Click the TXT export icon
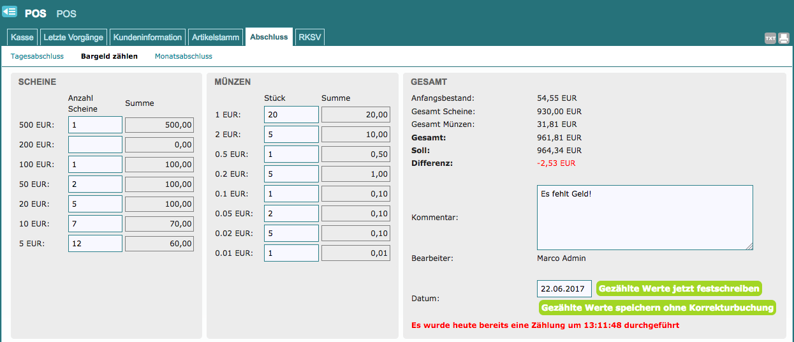Screen dimensions: 794x342 coord(770,38)
